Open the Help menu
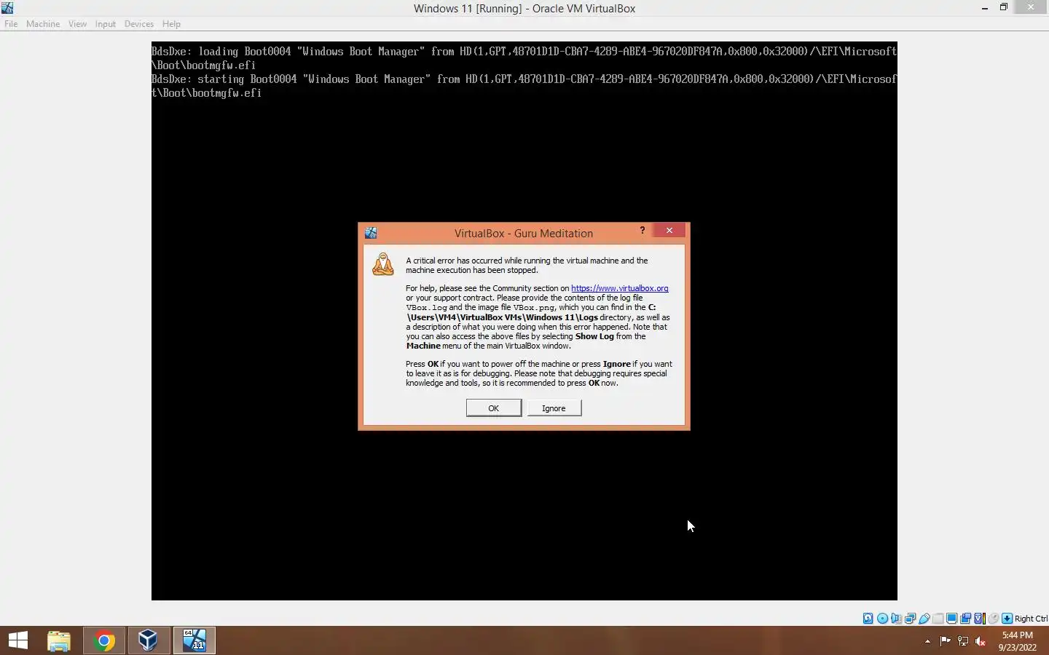1049x655 pixels. (x=171, y=24)
